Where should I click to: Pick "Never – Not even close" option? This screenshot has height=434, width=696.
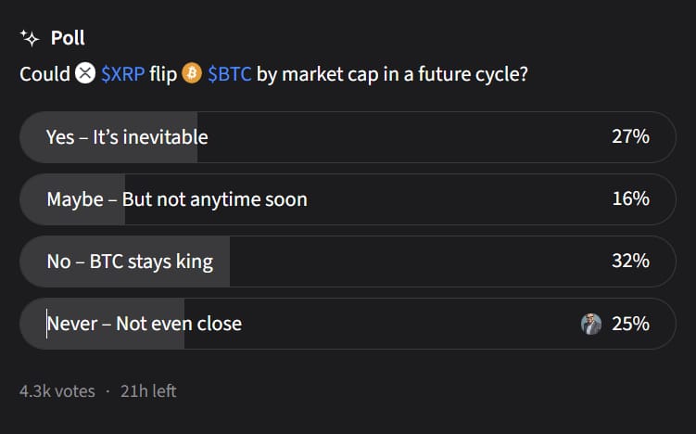pyautogui.click(x=145, y=324)
